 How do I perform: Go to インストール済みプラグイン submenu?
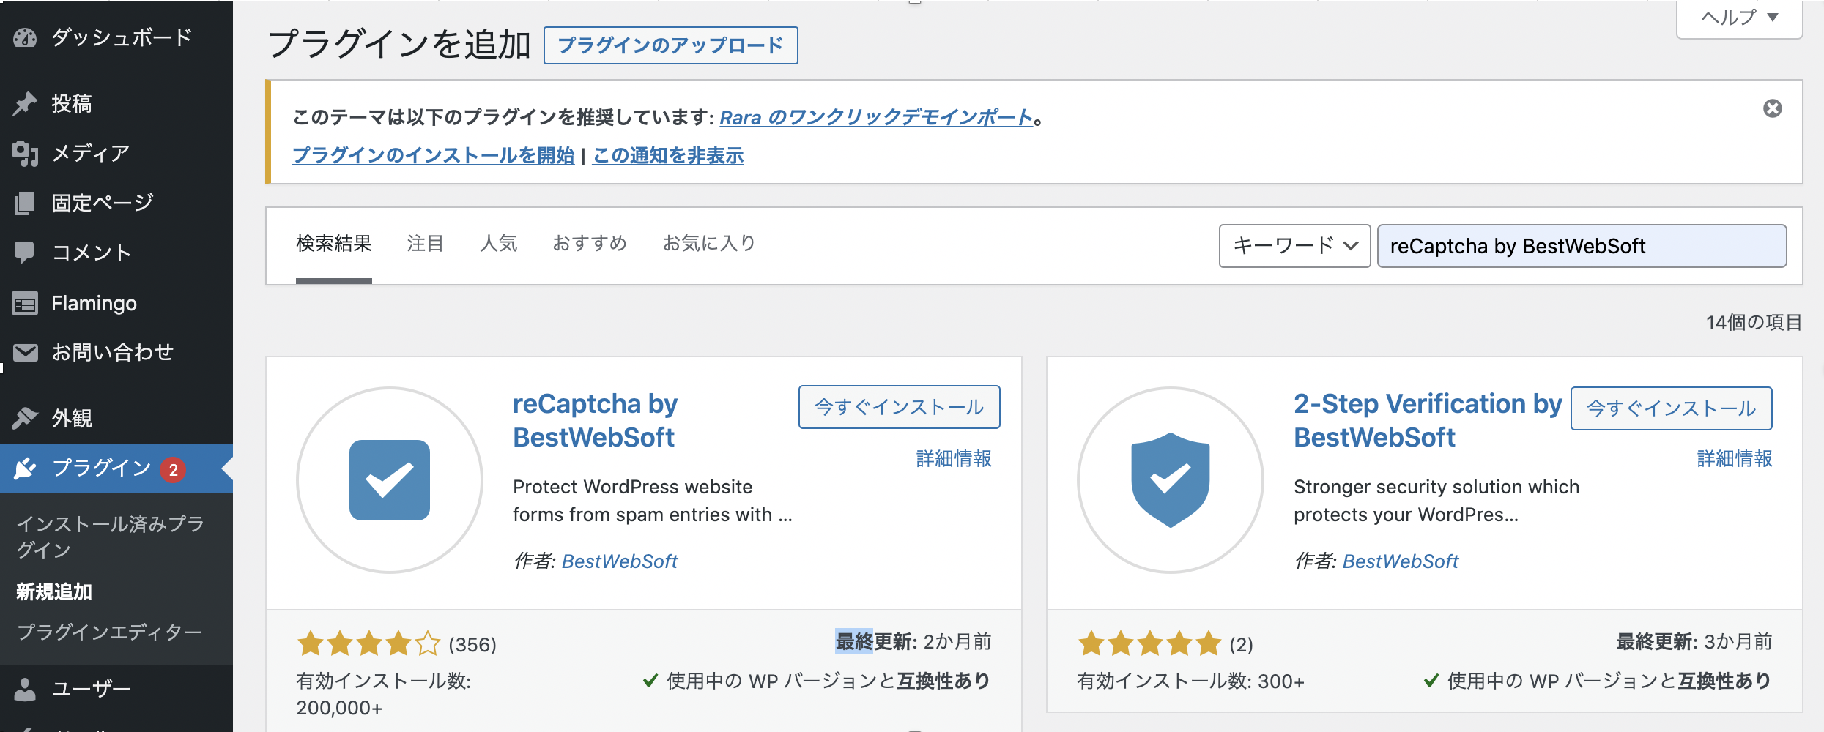(111, 537)
